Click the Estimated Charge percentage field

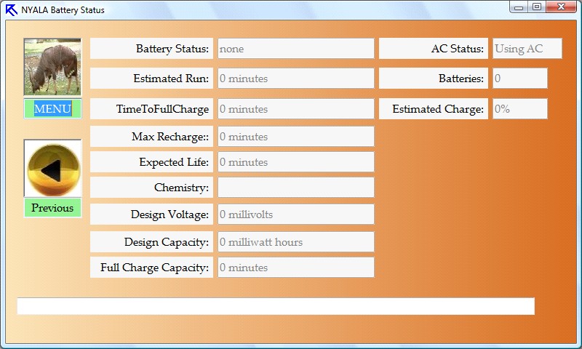pos(519,109)
